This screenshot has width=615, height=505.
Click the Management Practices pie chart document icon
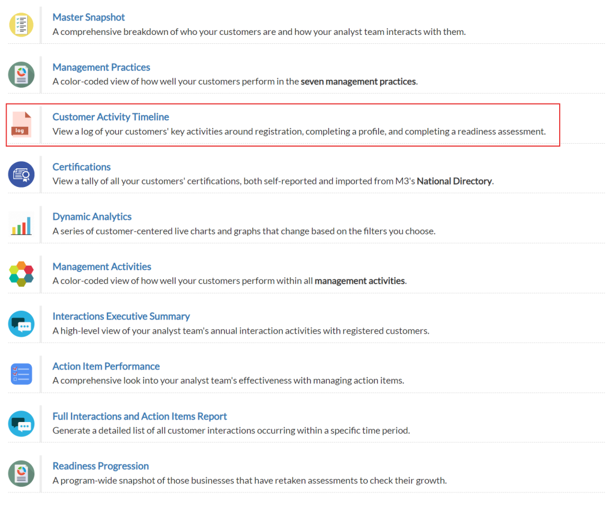(x=22, y=75)
